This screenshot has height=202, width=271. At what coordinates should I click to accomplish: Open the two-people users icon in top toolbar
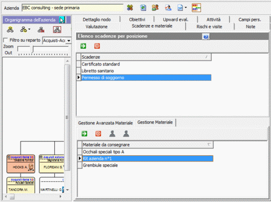(x=155, y=8)
